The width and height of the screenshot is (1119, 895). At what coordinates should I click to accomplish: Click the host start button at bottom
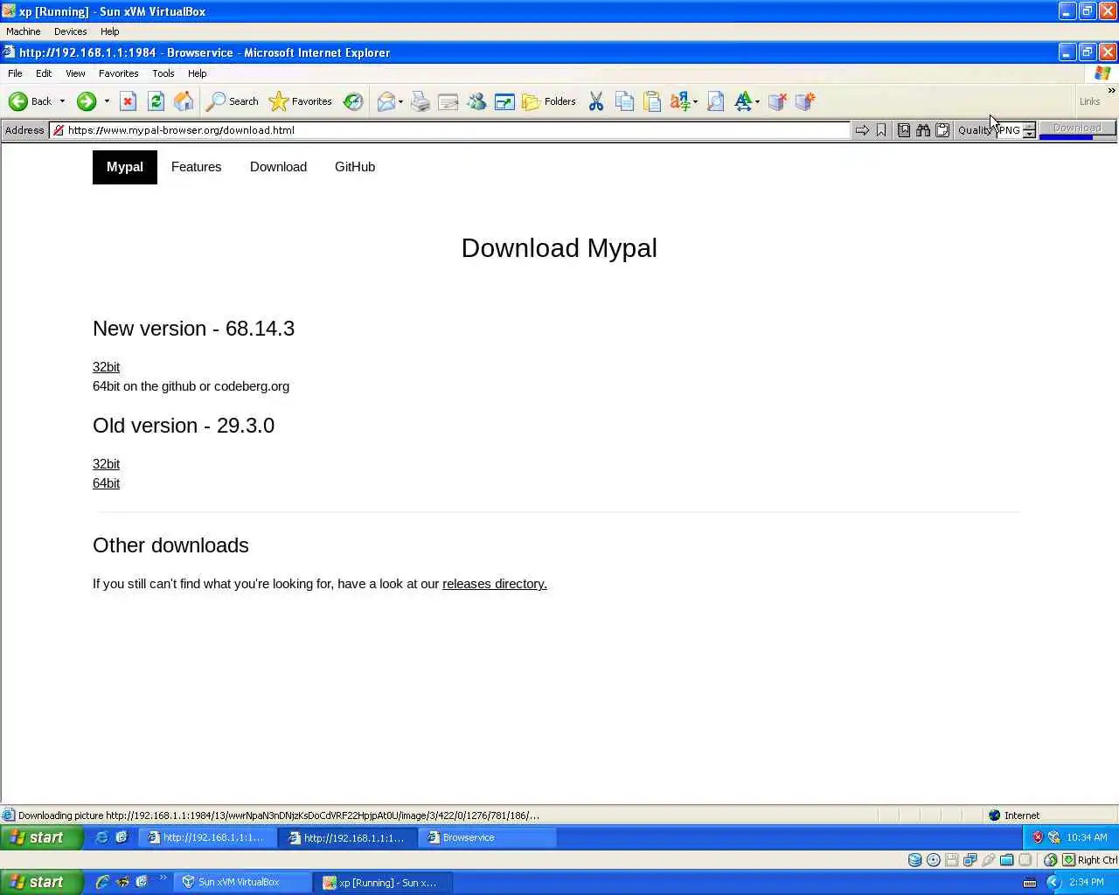click(x=41, y=883)
